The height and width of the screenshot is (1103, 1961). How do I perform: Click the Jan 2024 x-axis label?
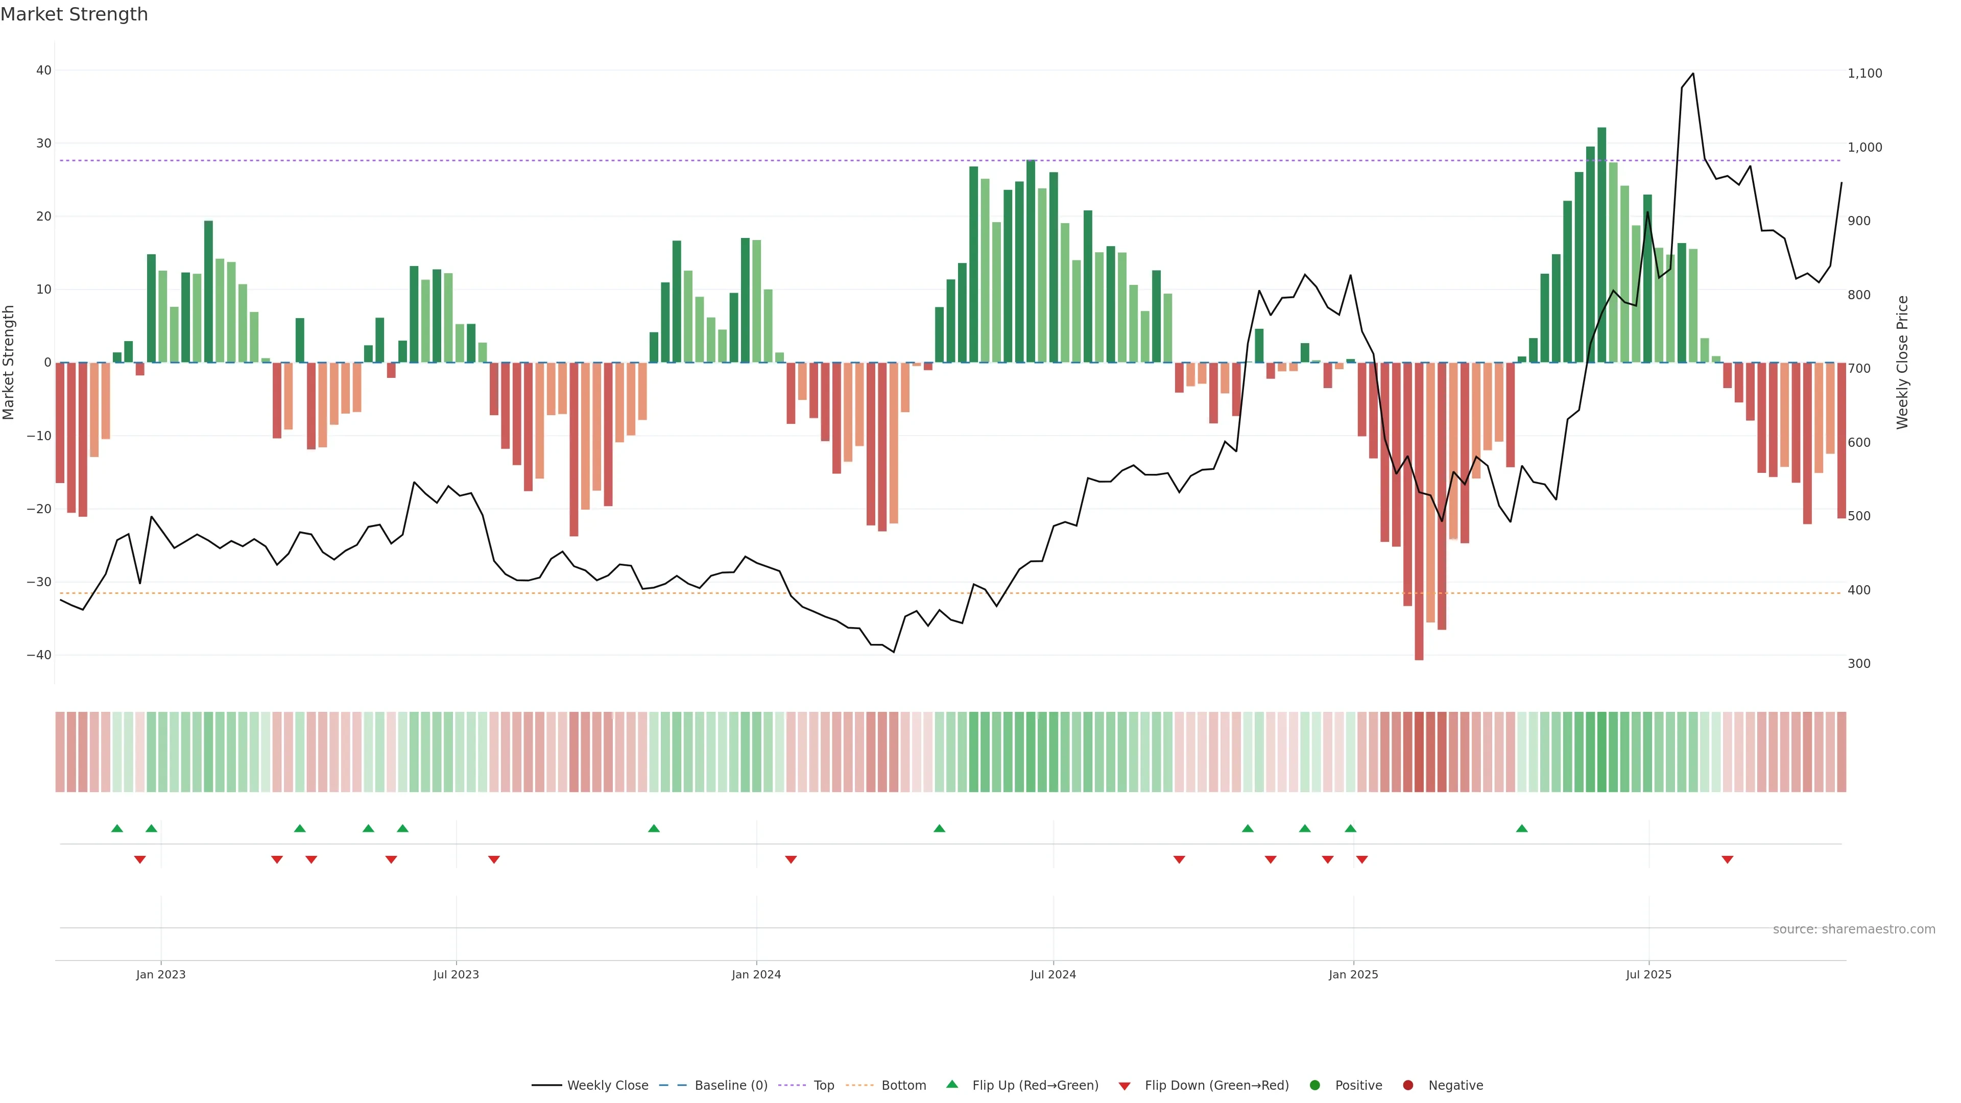pyautogui.click(x=756, y=974)
